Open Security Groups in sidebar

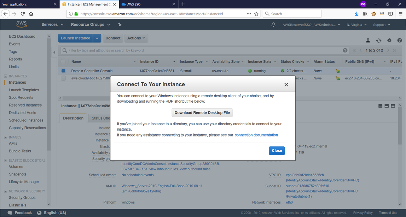click(22, 197)
